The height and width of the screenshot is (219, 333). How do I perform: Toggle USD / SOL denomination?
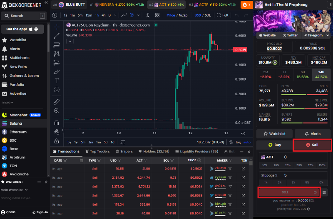tap(203, 15)
